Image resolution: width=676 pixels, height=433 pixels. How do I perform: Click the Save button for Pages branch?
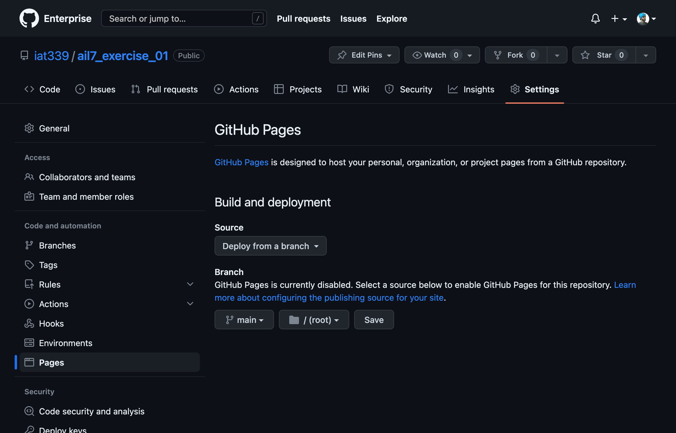(x=374, y=320)
